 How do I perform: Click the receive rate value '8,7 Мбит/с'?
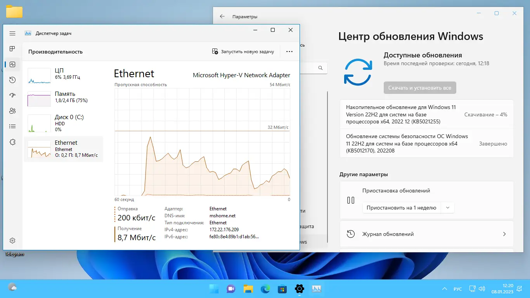[137, 237]
